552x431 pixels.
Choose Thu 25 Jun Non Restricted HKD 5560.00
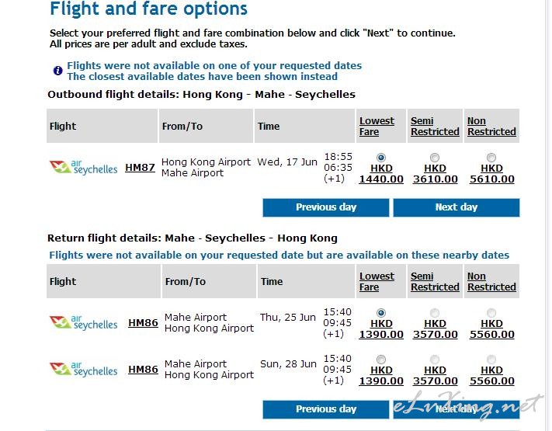tap(491, 313)
